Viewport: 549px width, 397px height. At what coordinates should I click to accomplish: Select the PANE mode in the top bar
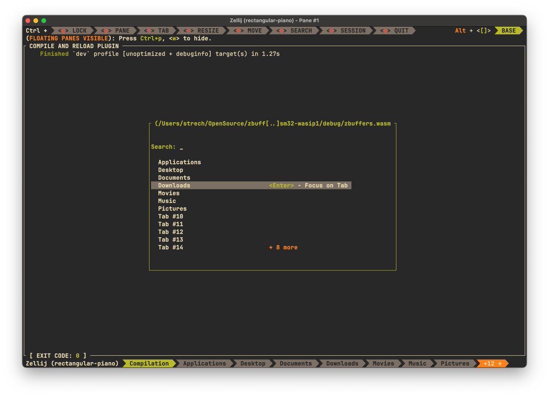(x=115, y=31)
